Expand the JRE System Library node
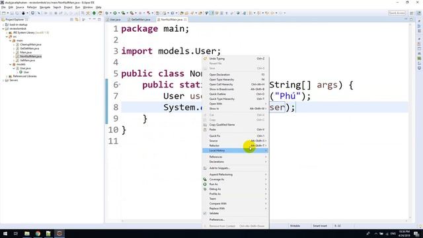Screen dimensions: 423x238 coord(7,32)
